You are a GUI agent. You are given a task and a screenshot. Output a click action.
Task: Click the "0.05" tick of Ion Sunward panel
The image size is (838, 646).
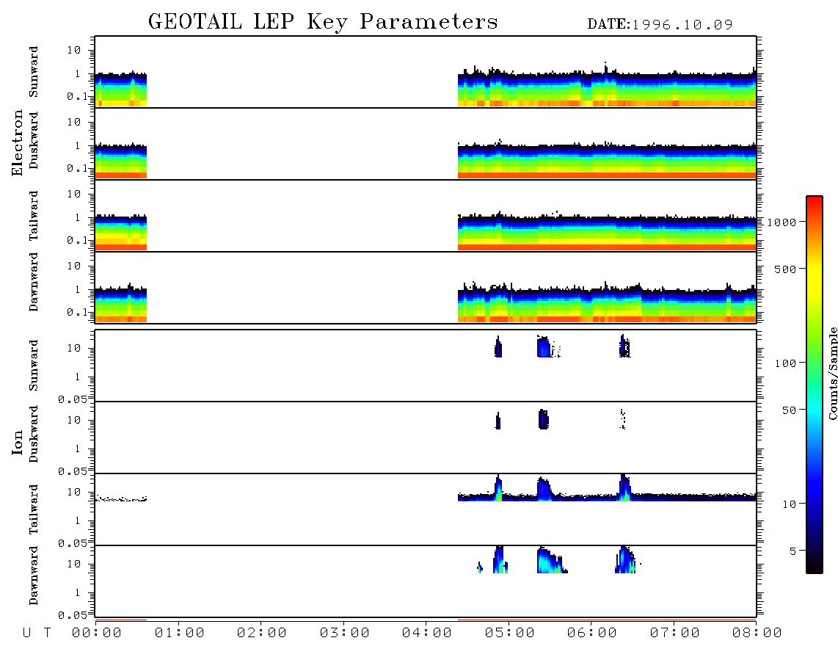(72, 399)
